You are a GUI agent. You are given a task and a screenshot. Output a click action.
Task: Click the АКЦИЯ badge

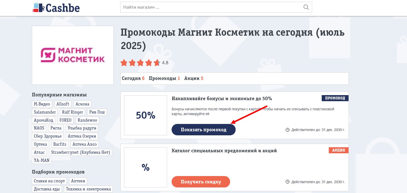(x=339, y=150)
